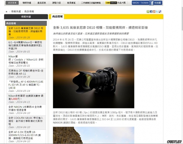Screen dimensions: 183x144
Task: Click the 情報快遞 breadcrumb link
Action: pos(16,11)
